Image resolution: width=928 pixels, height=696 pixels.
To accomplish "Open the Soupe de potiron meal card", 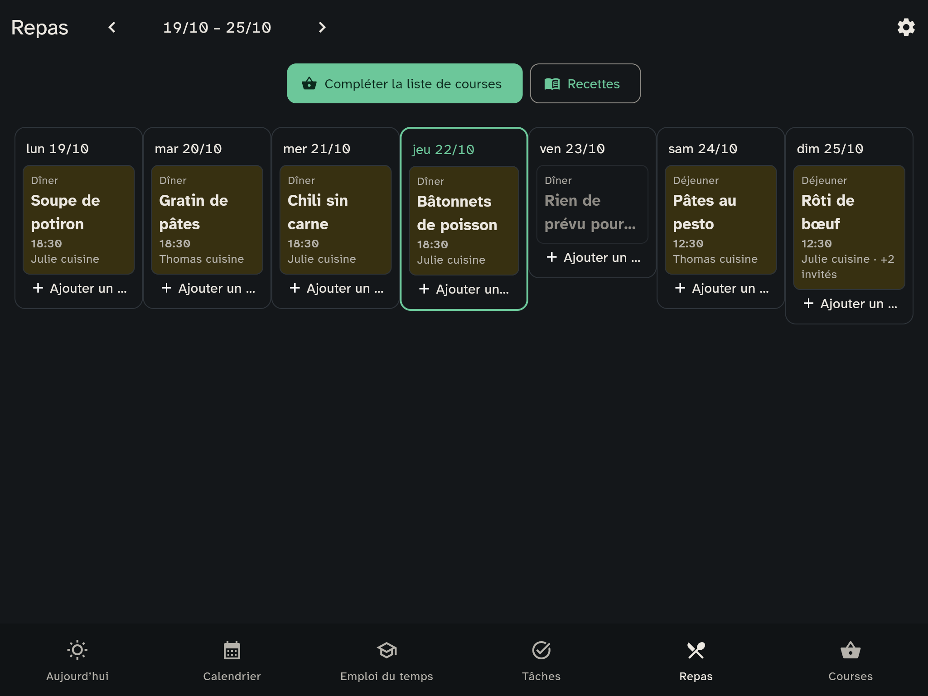I will (79, 220).
